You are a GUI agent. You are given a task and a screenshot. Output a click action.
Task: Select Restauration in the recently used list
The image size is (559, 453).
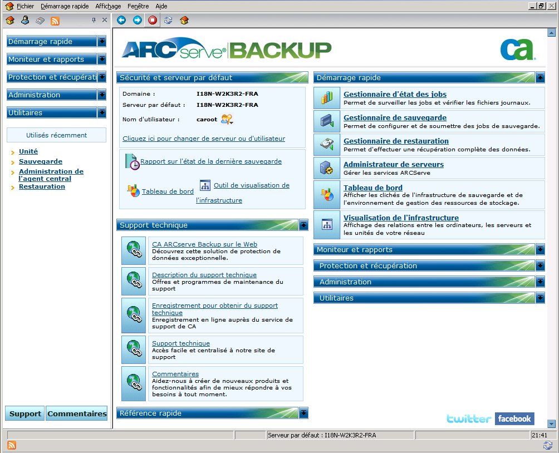(42, 186)
